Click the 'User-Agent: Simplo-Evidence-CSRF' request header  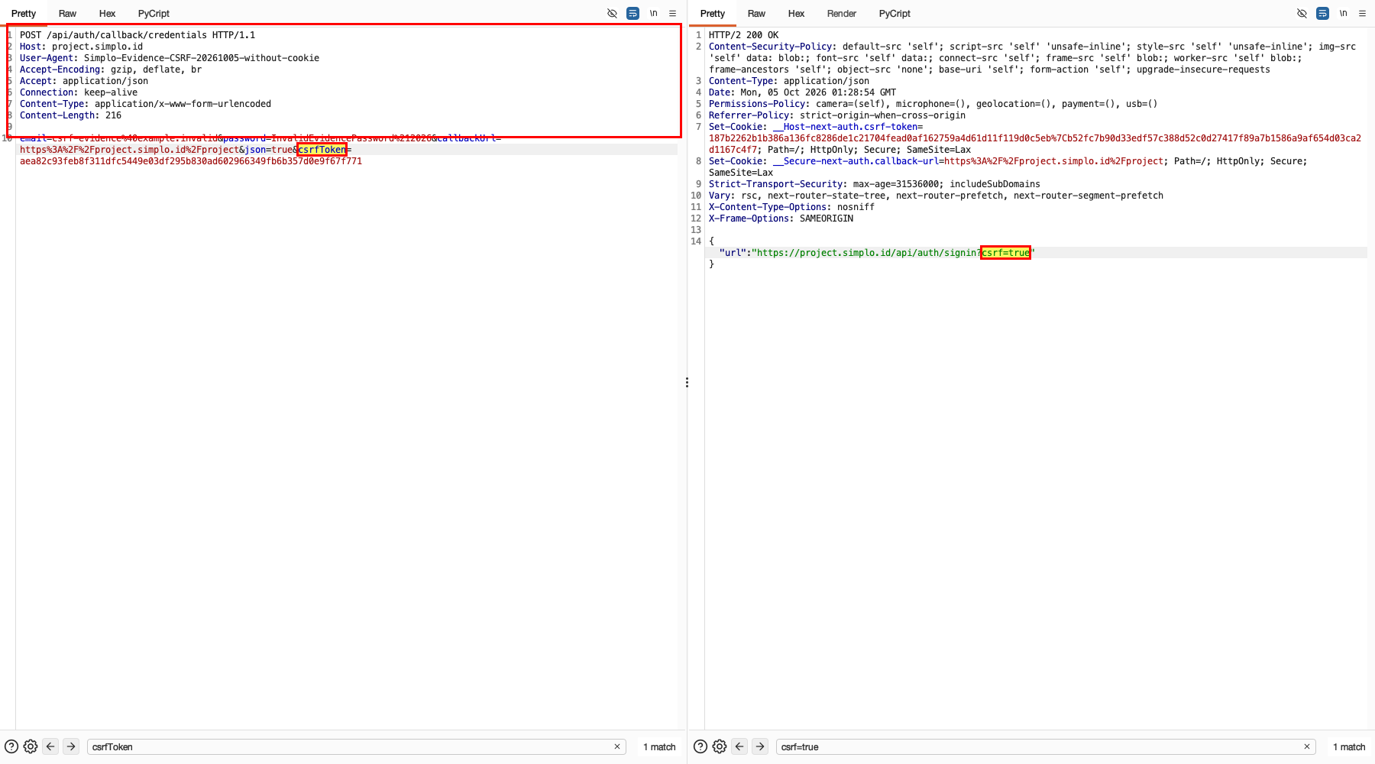170,58
